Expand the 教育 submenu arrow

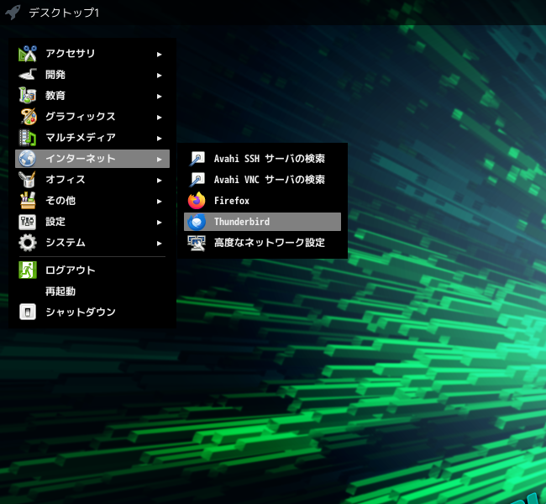coord(159,97)
